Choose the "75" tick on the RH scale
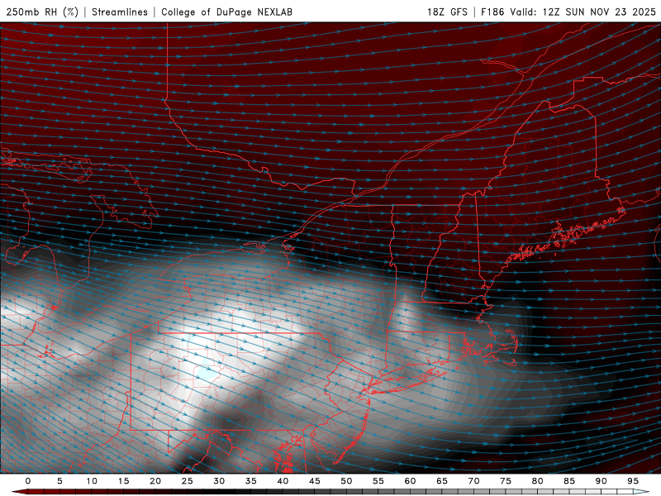The width and height of the screenshot is (661, 496). (x=506, y=481)
